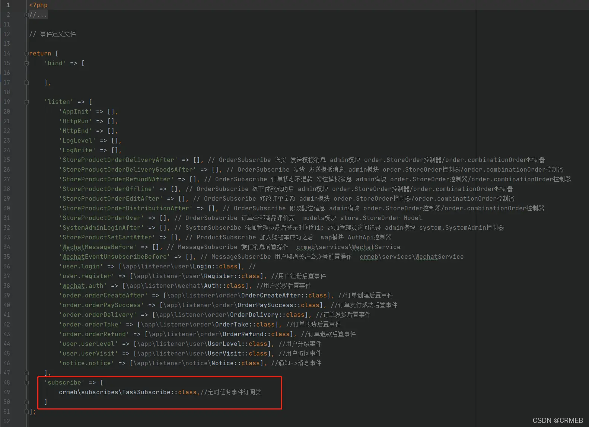Click the 'WechatMessageBefore' key
This screenshot has width=589, height=427.
click(x=98, y=247)
